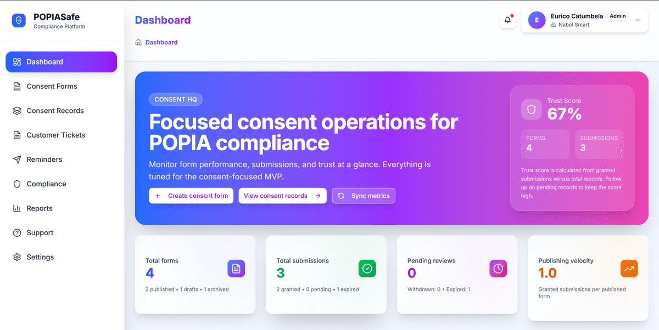659x330 pixels.
Task: Click the Trust Score shield badge
Action: point(531,109)
